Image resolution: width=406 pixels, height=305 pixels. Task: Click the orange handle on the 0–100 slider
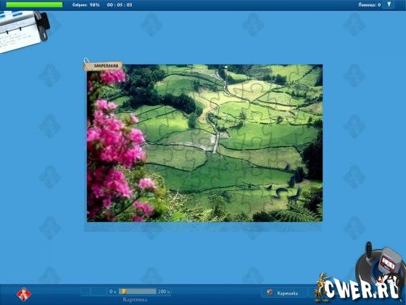pyautogui.click(x=124, y=291)
